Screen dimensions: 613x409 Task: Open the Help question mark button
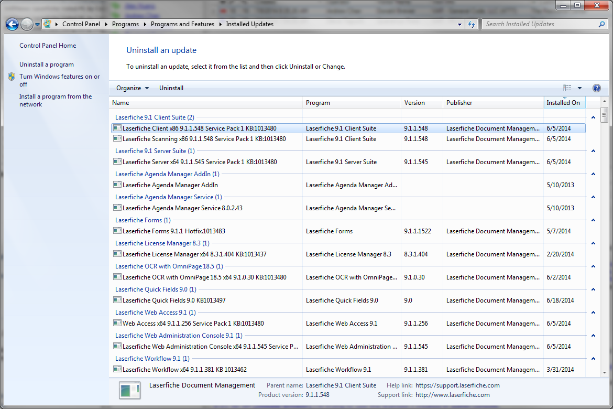(x=597, y=88)
